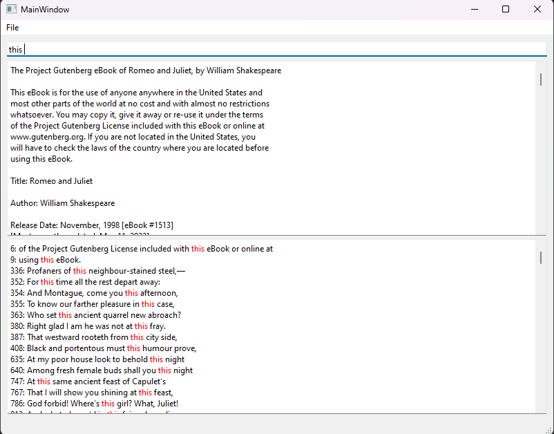The height and width of the screenshot is (434, 554).
Task: Click result 380 mentioning the fray
Action: coord(90,325)
